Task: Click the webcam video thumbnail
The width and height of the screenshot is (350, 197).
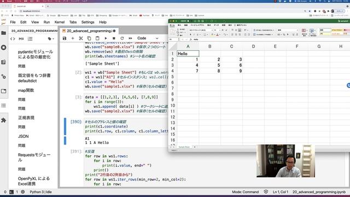Action: [x=285, y=161]
